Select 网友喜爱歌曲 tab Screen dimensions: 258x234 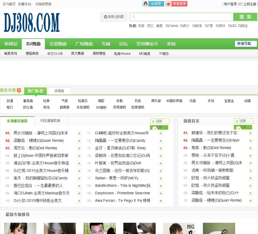coord(50,121)
